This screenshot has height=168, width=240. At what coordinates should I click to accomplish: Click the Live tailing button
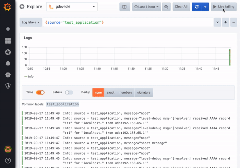coord(224,7)
